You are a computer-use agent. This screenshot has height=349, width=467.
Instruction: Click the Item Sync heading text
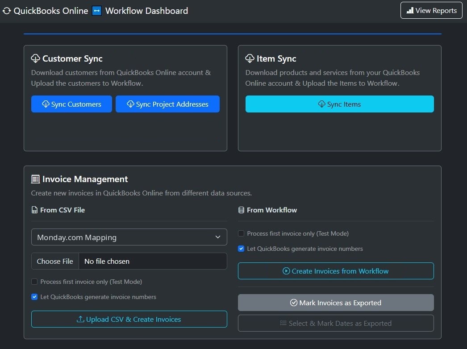click(x=276, y=58)
